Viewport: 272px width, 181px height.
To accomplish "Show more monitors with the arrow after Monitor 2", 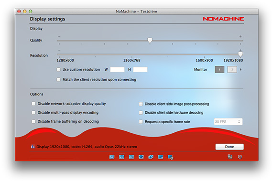I will point(240,70).
